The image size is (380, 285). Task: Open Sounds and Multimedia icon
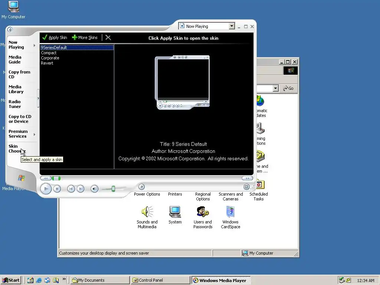[147, 217]
